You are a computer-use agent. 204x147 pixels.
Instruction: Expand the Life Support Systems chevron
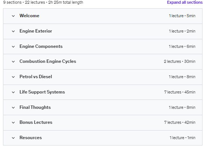(13, 92)
